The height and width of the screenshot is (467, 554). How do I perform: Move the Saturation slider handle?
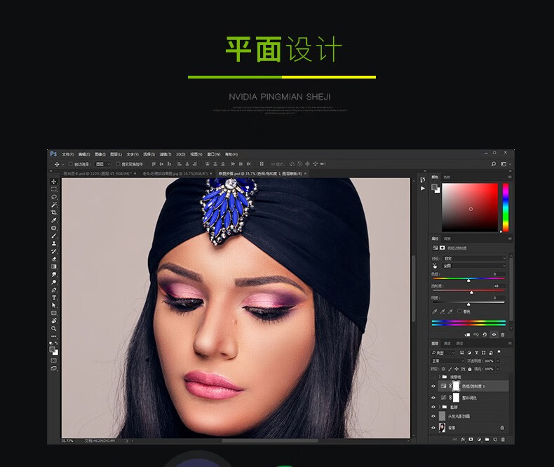(x=471, y=292)
